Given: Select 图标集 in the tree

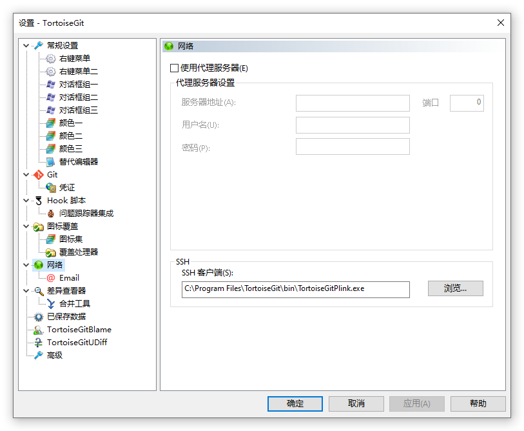Looking at the screenshot, I should (x=71, y=239).
